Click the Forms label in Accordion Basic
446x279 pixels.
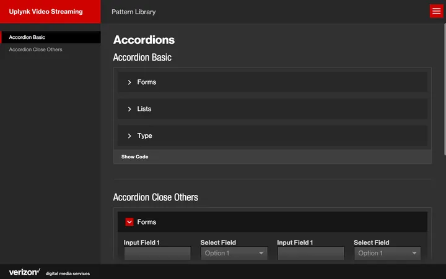(x=146, y=82)
